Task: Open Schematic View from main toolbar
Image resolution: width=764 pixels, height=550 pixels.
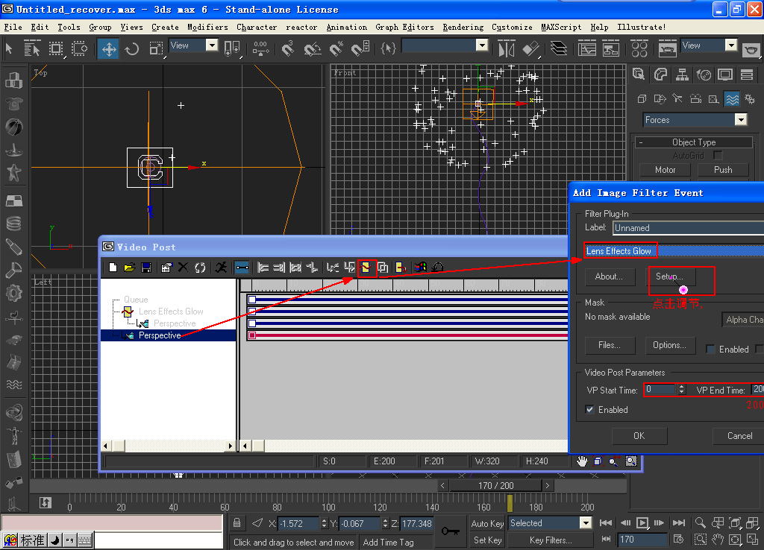Action: coord(610,48)
